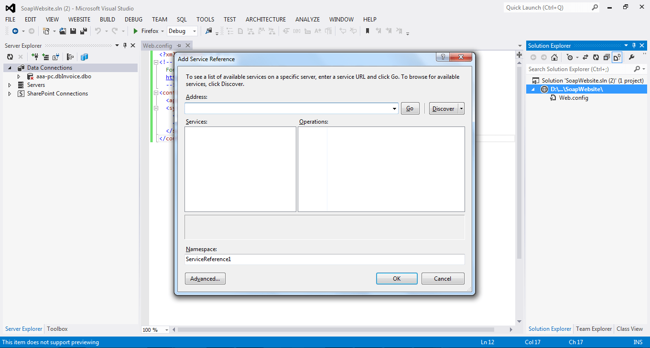Open the WEBSITE menu
The width and height of the screenshot is (650, 348).
(79, 20)
